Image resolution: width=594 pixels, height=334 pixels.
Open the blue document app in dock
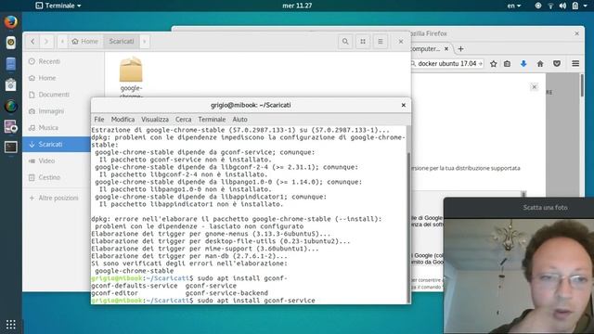point(10,64)
